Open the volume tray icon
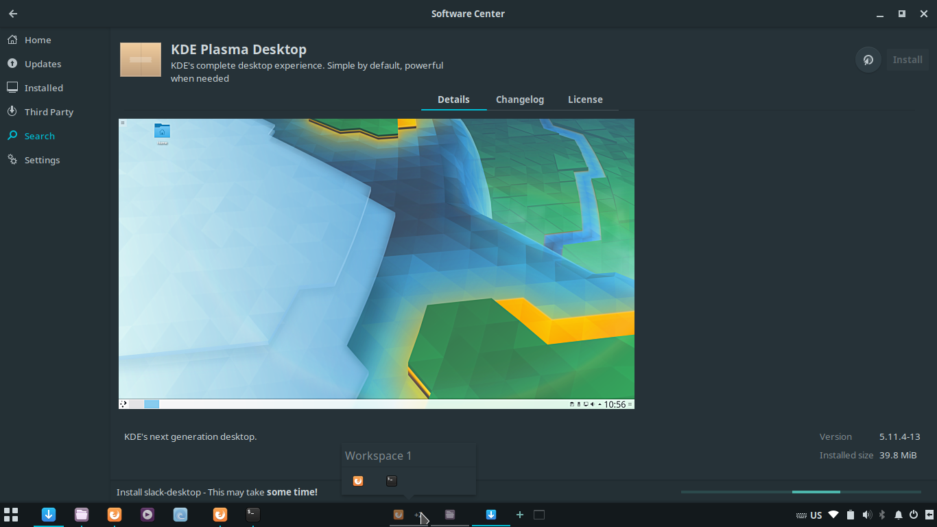937x527 pixels. coord(867,515)
